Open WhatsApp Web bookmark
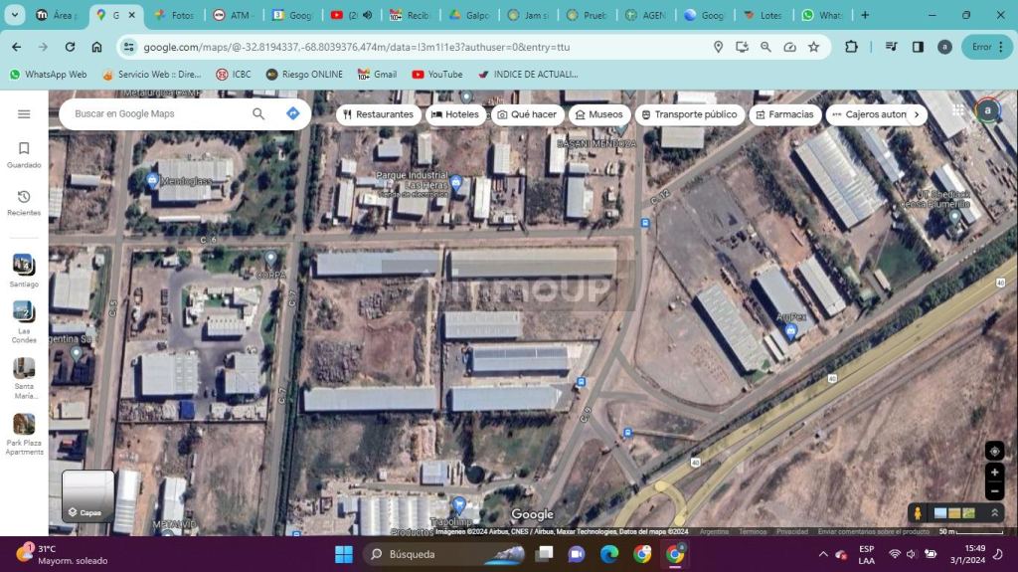 tap(48, 74)
